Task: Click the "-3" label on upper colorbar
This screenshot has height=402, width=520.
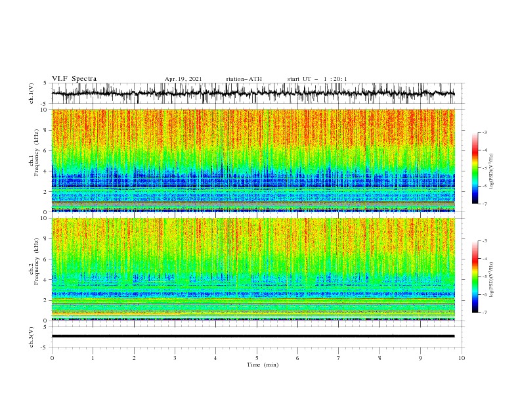Action: [485, 132]
